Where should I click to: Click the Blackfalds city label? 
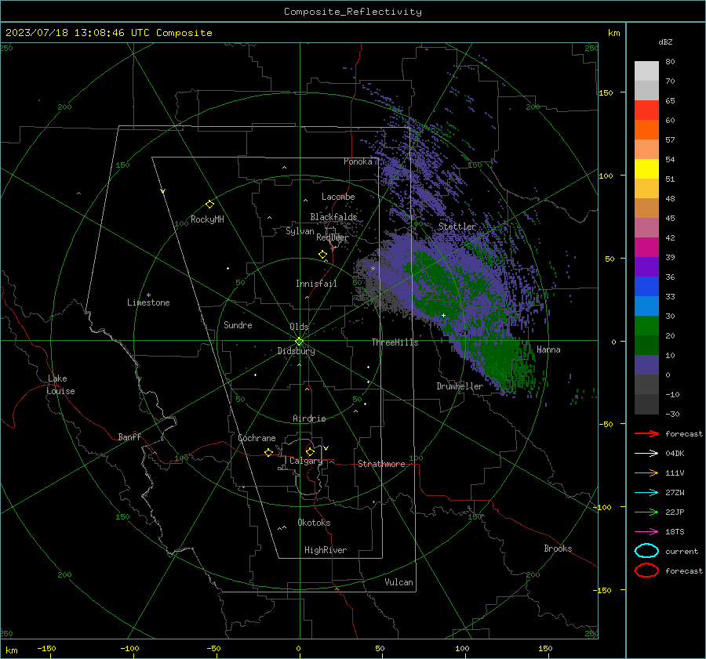click(x=333, y=217)
